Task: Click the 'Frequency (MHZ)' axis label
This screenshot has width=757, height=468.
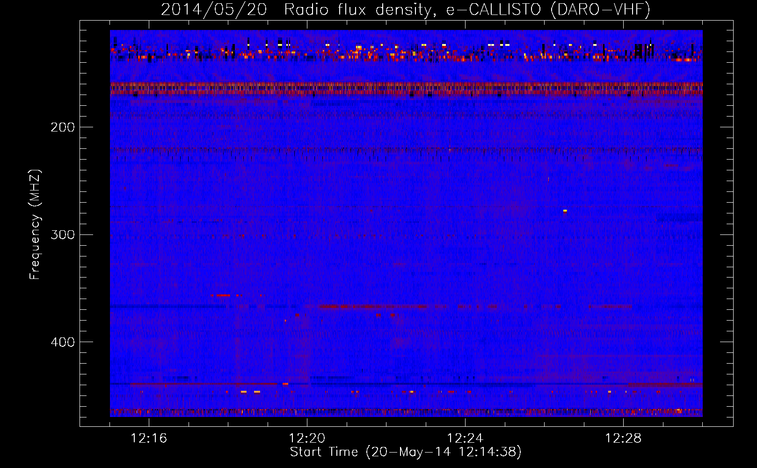Action: (35, 225)
